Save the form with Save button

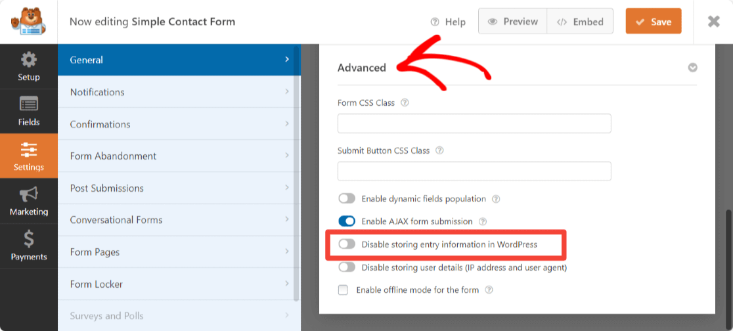(x=654, y=22)
